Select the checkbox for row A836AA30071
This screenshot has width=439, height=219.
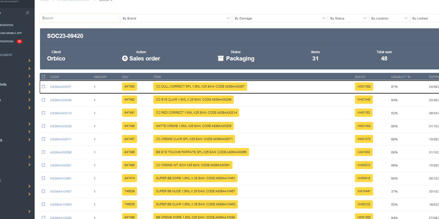(x=44, y=139)
